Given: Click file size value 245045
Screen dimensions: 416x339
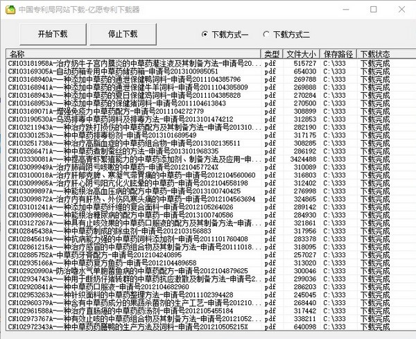Looking at the screenshot, I should (x=305, y=295).
